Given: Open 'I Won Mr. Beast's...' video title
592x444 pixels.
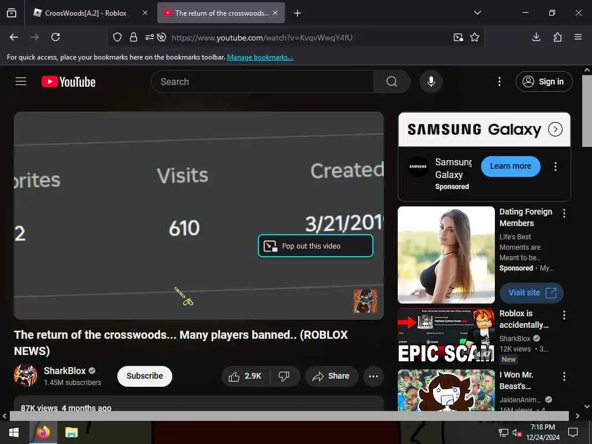Looking at the screenshot, I should [x=516, y=380].
